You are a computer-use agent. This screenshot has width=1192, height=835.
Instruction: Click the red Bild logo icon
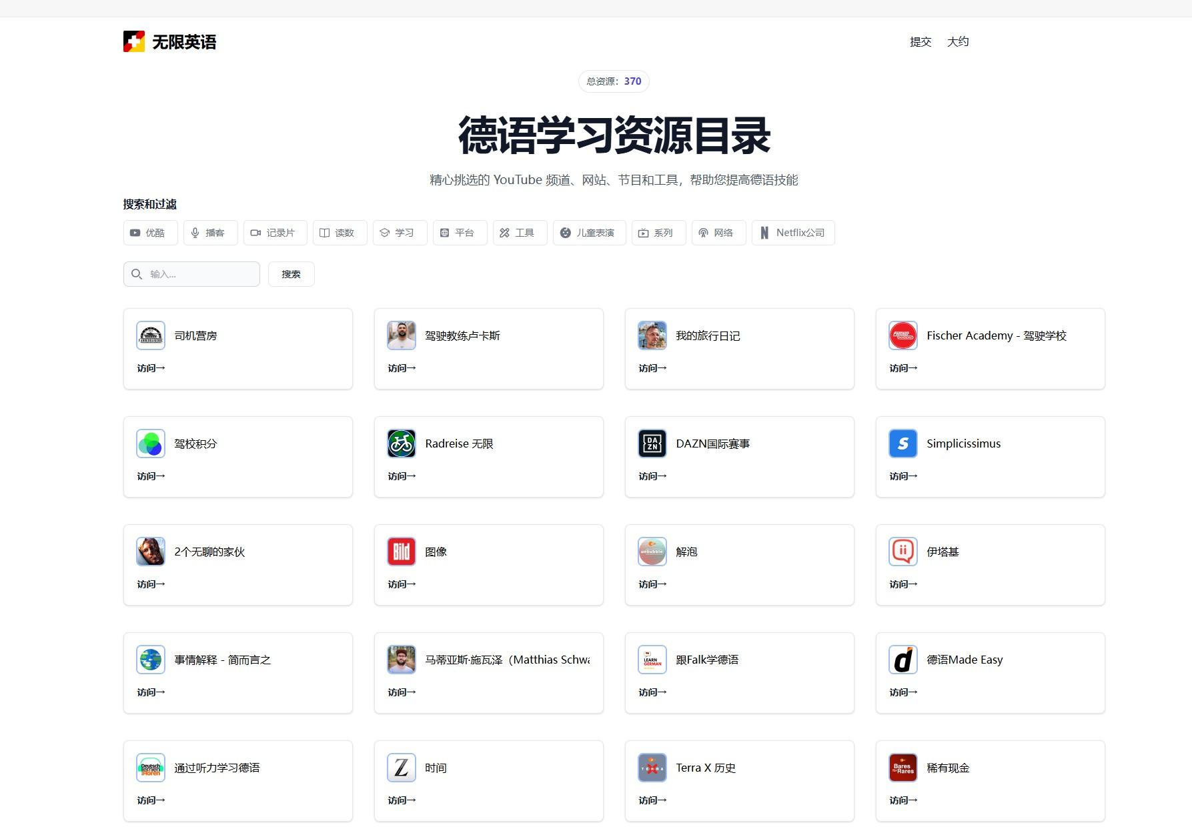tap(401, 552)
